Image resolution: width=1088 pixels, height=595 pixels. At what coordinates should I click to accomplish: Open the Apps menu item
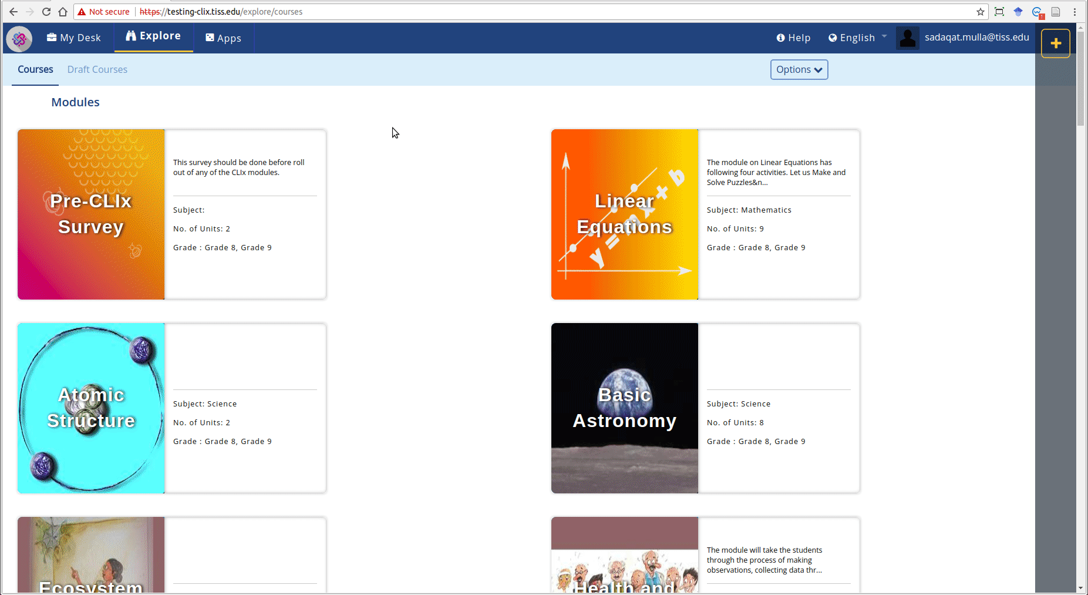pyautogui.click(x=223, y=38)
